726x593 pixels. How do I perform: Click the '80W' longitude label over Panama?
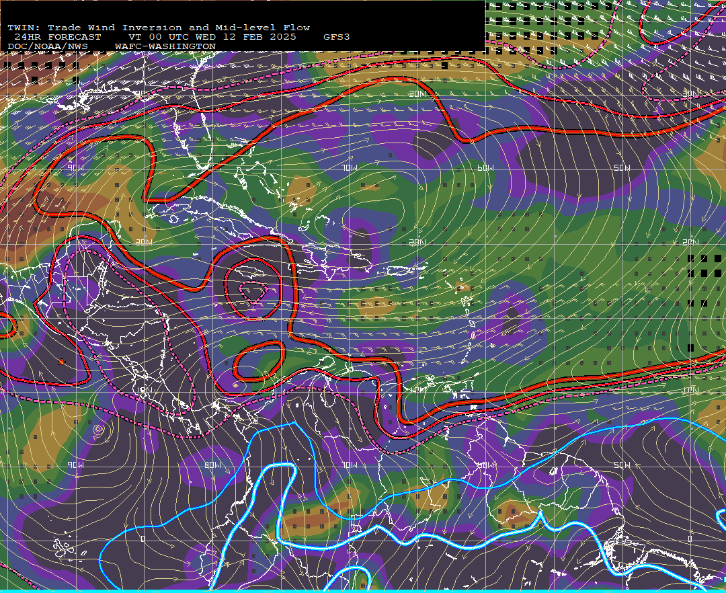(x=213, y=465)
